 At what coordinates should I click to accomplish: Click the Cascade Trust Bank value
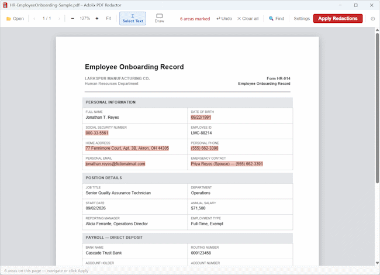[x=103, y=253]
